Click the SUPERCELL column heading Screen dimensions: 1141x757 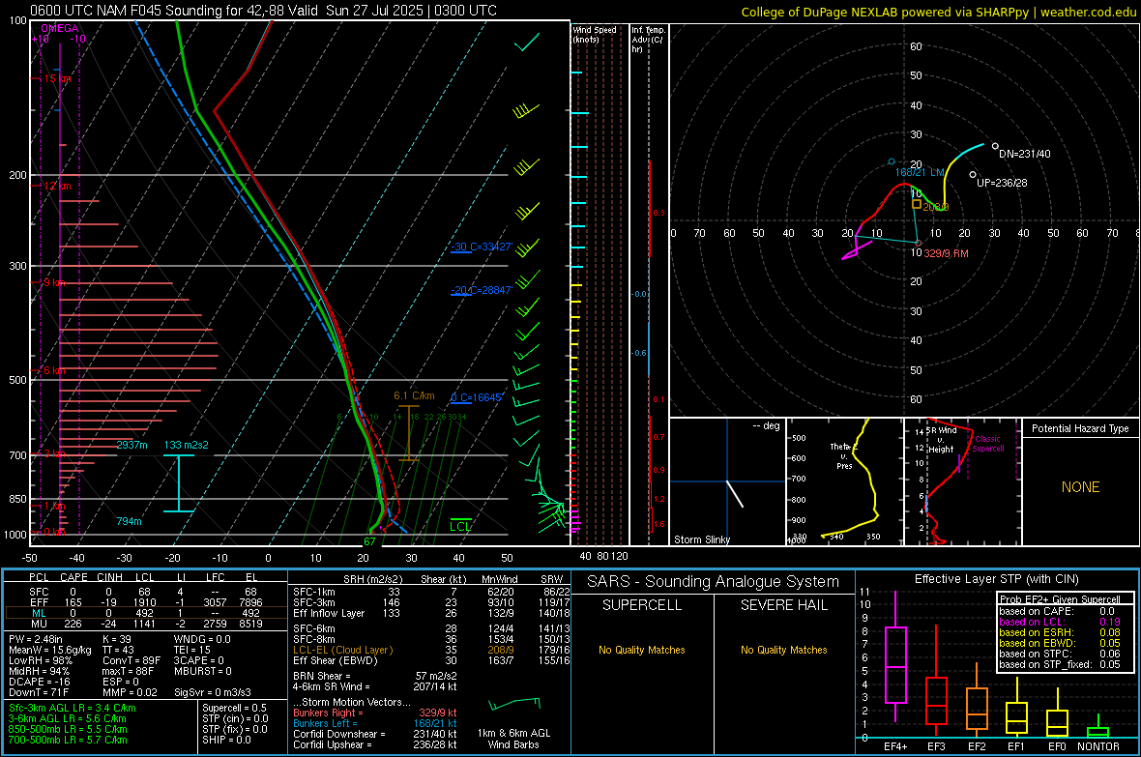(642, 605)
